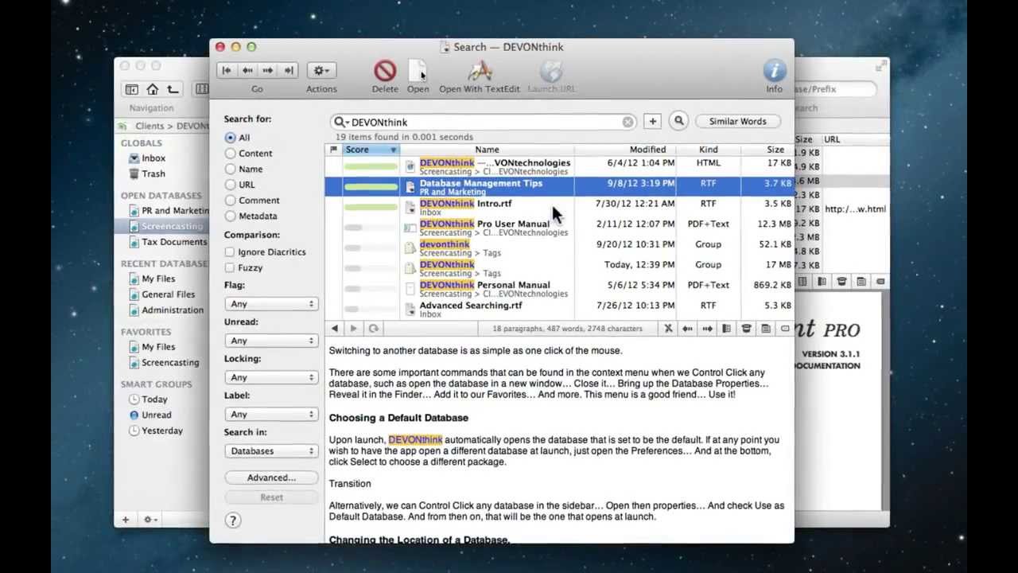The width and height of the screenshot is (1018, 573).
Task: Click into the DEVONthink search field
Action: [x=485, y=122]
